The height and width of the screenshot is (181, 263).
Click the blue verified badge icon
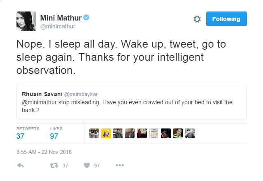(x=87, y=17)
